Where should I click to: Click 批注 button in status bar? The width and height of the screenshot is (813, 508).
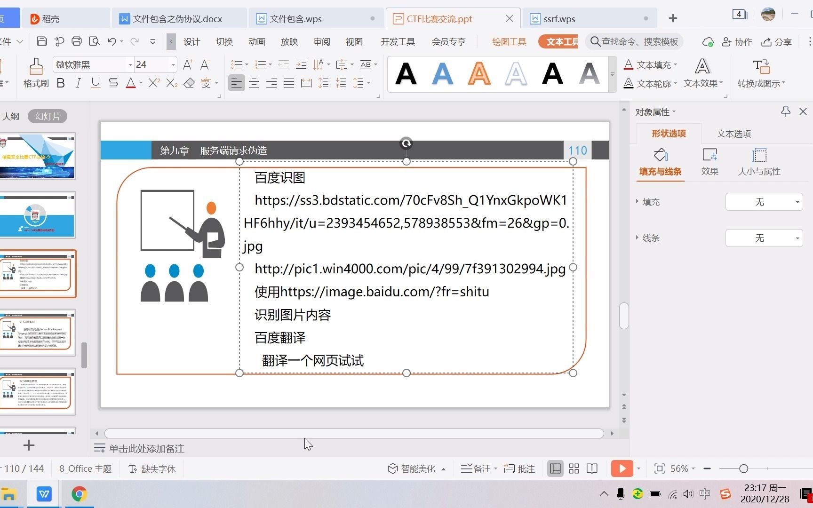click(x=520, y=468)
